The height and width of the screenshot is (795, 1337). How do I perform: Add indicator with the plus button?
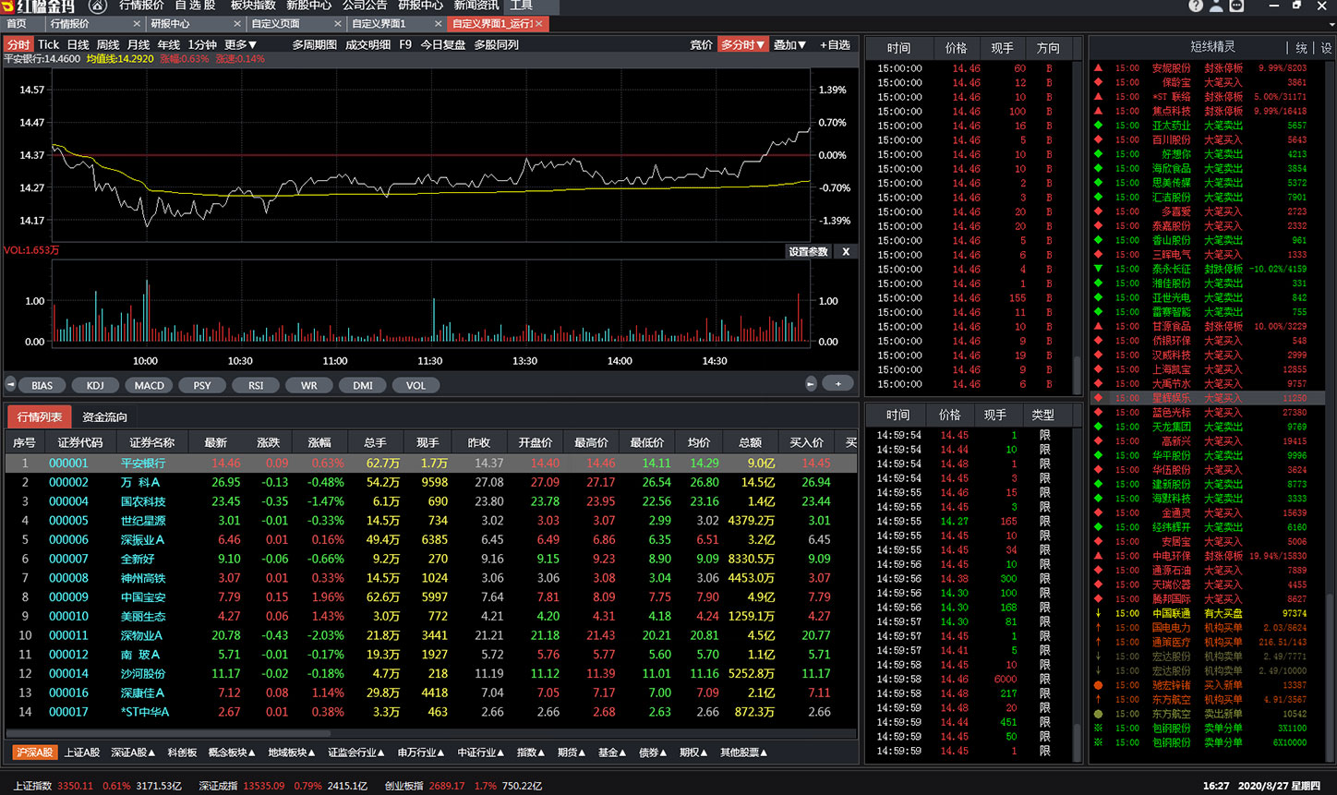(838, 384)
